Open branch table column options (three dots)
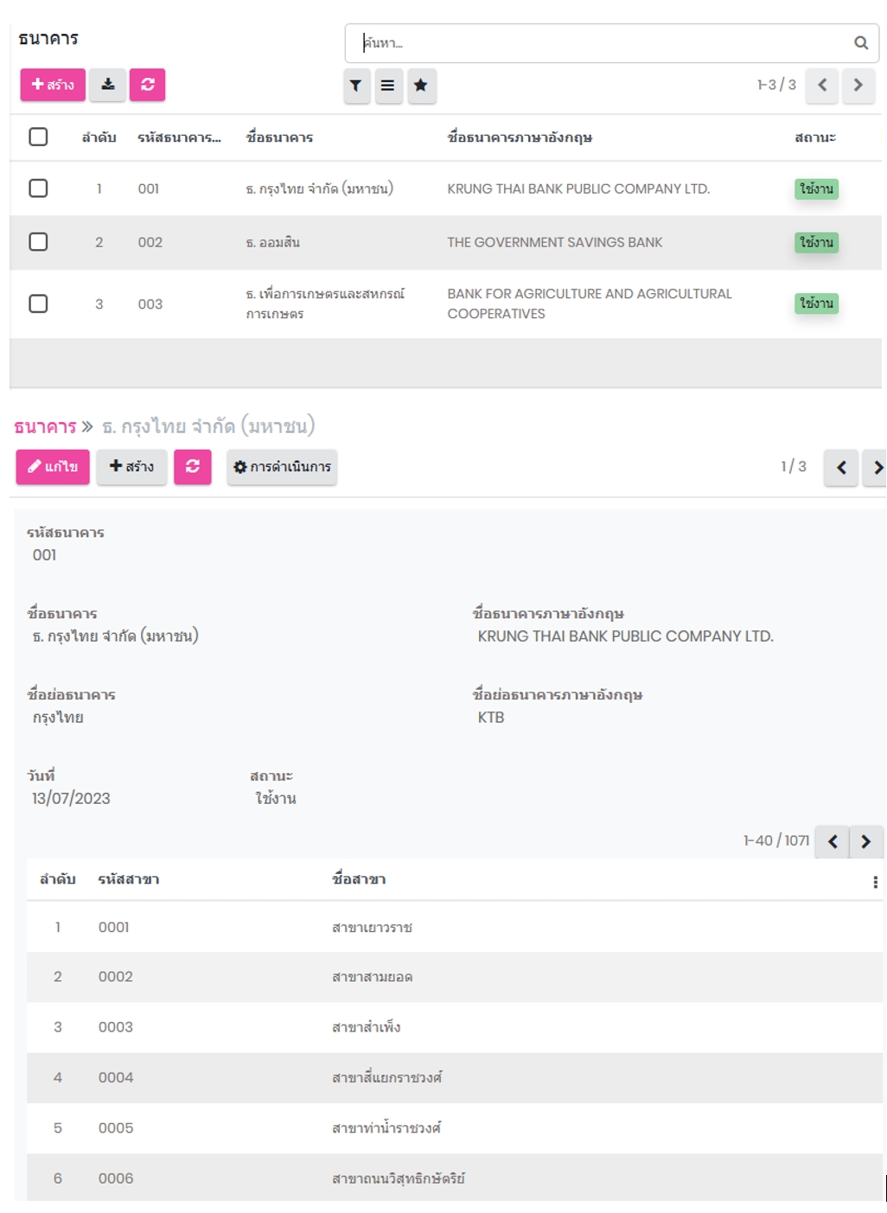Image resolution: width=887 pixels, height=1213 pixels. (875, 882)
